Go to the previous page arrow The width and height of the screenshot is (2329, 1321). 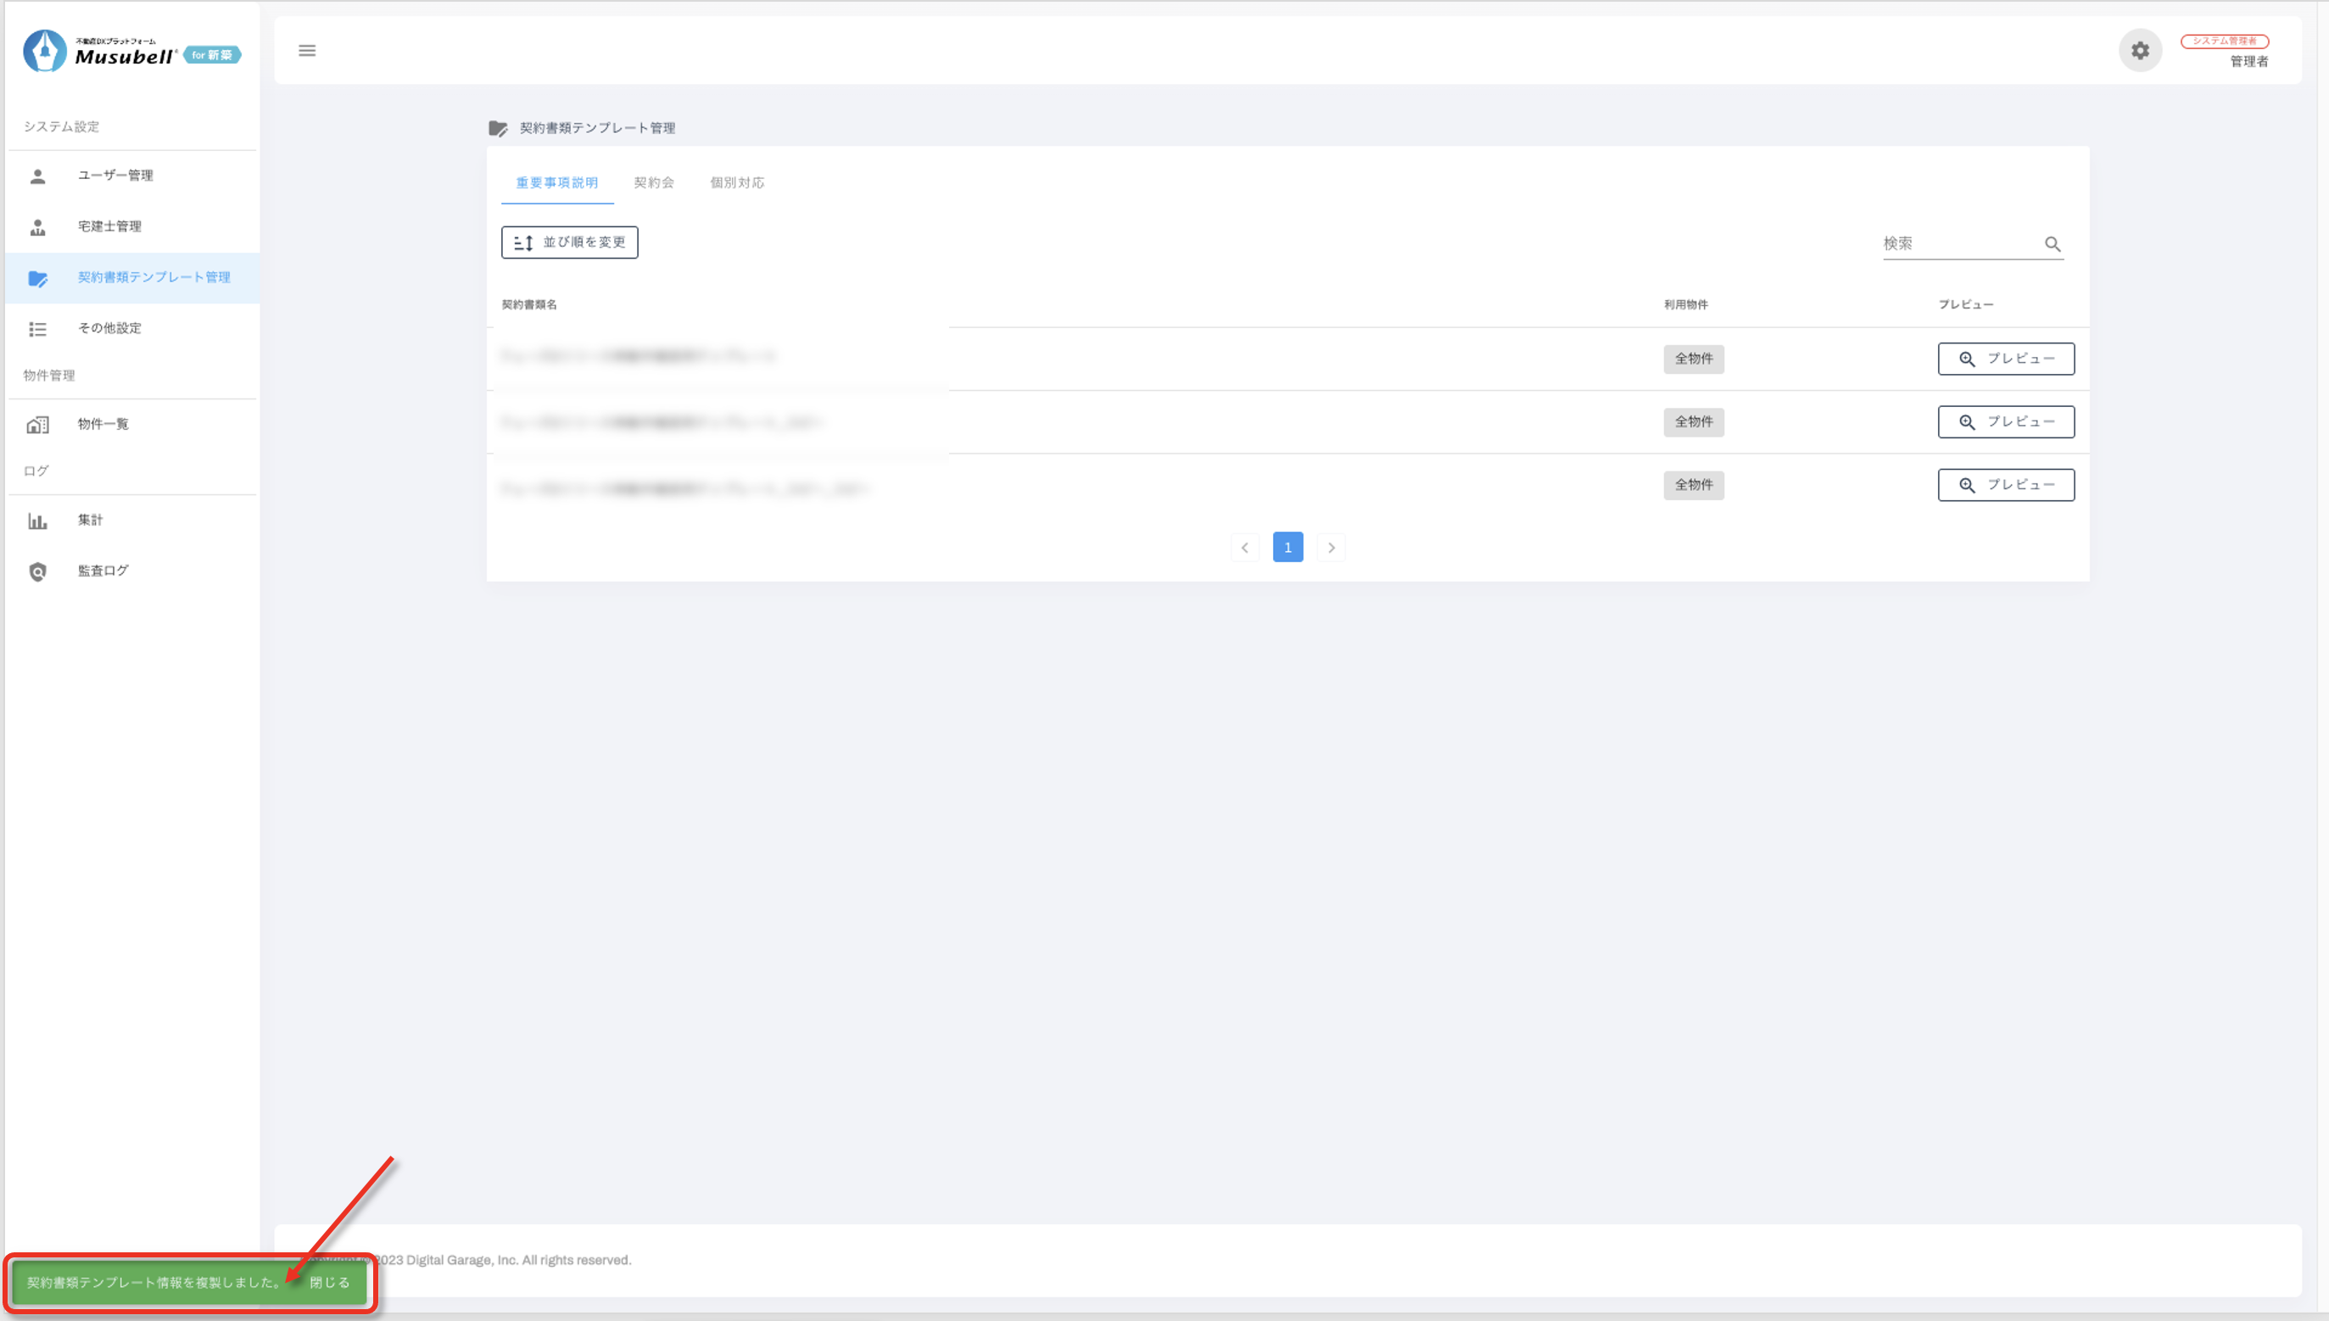click(x=1245, y=547)
